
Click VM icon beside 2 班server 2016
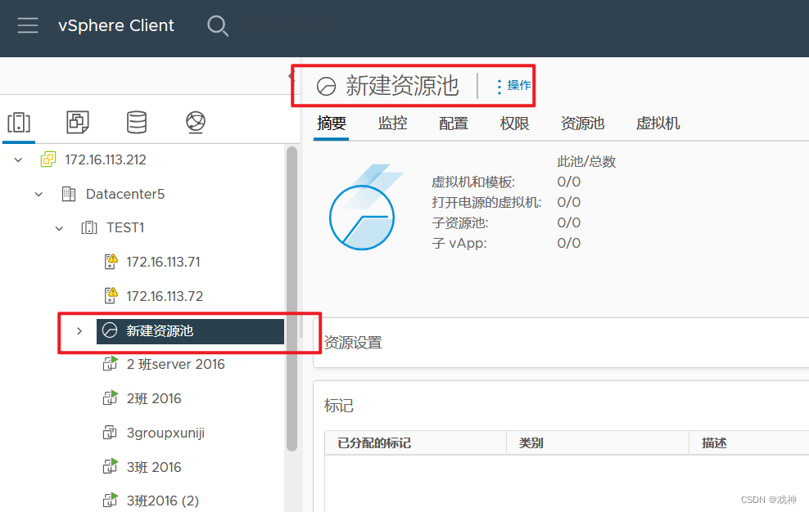pos(110,364)
